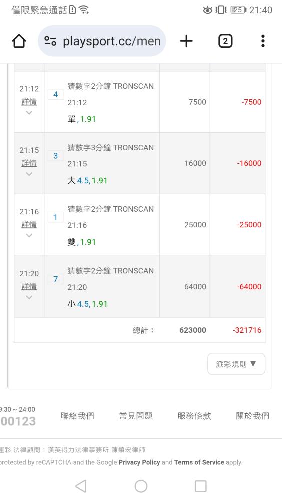Open 關於我們 footer link
The height and width of the screenshot is (501, 282).
[x=252, y=416]
